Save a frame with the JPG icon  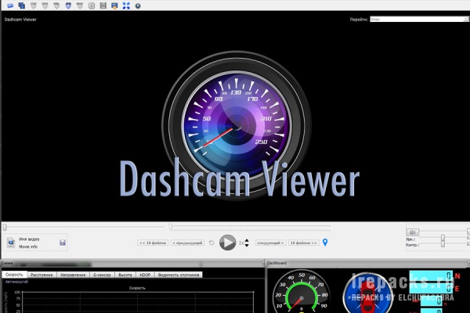click(68, 5)
